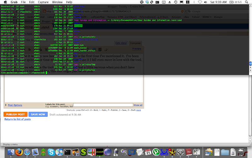This screenshot has width=252, height=158.
Task: Click the Terminal icon in dock
Action: point(68,153)
